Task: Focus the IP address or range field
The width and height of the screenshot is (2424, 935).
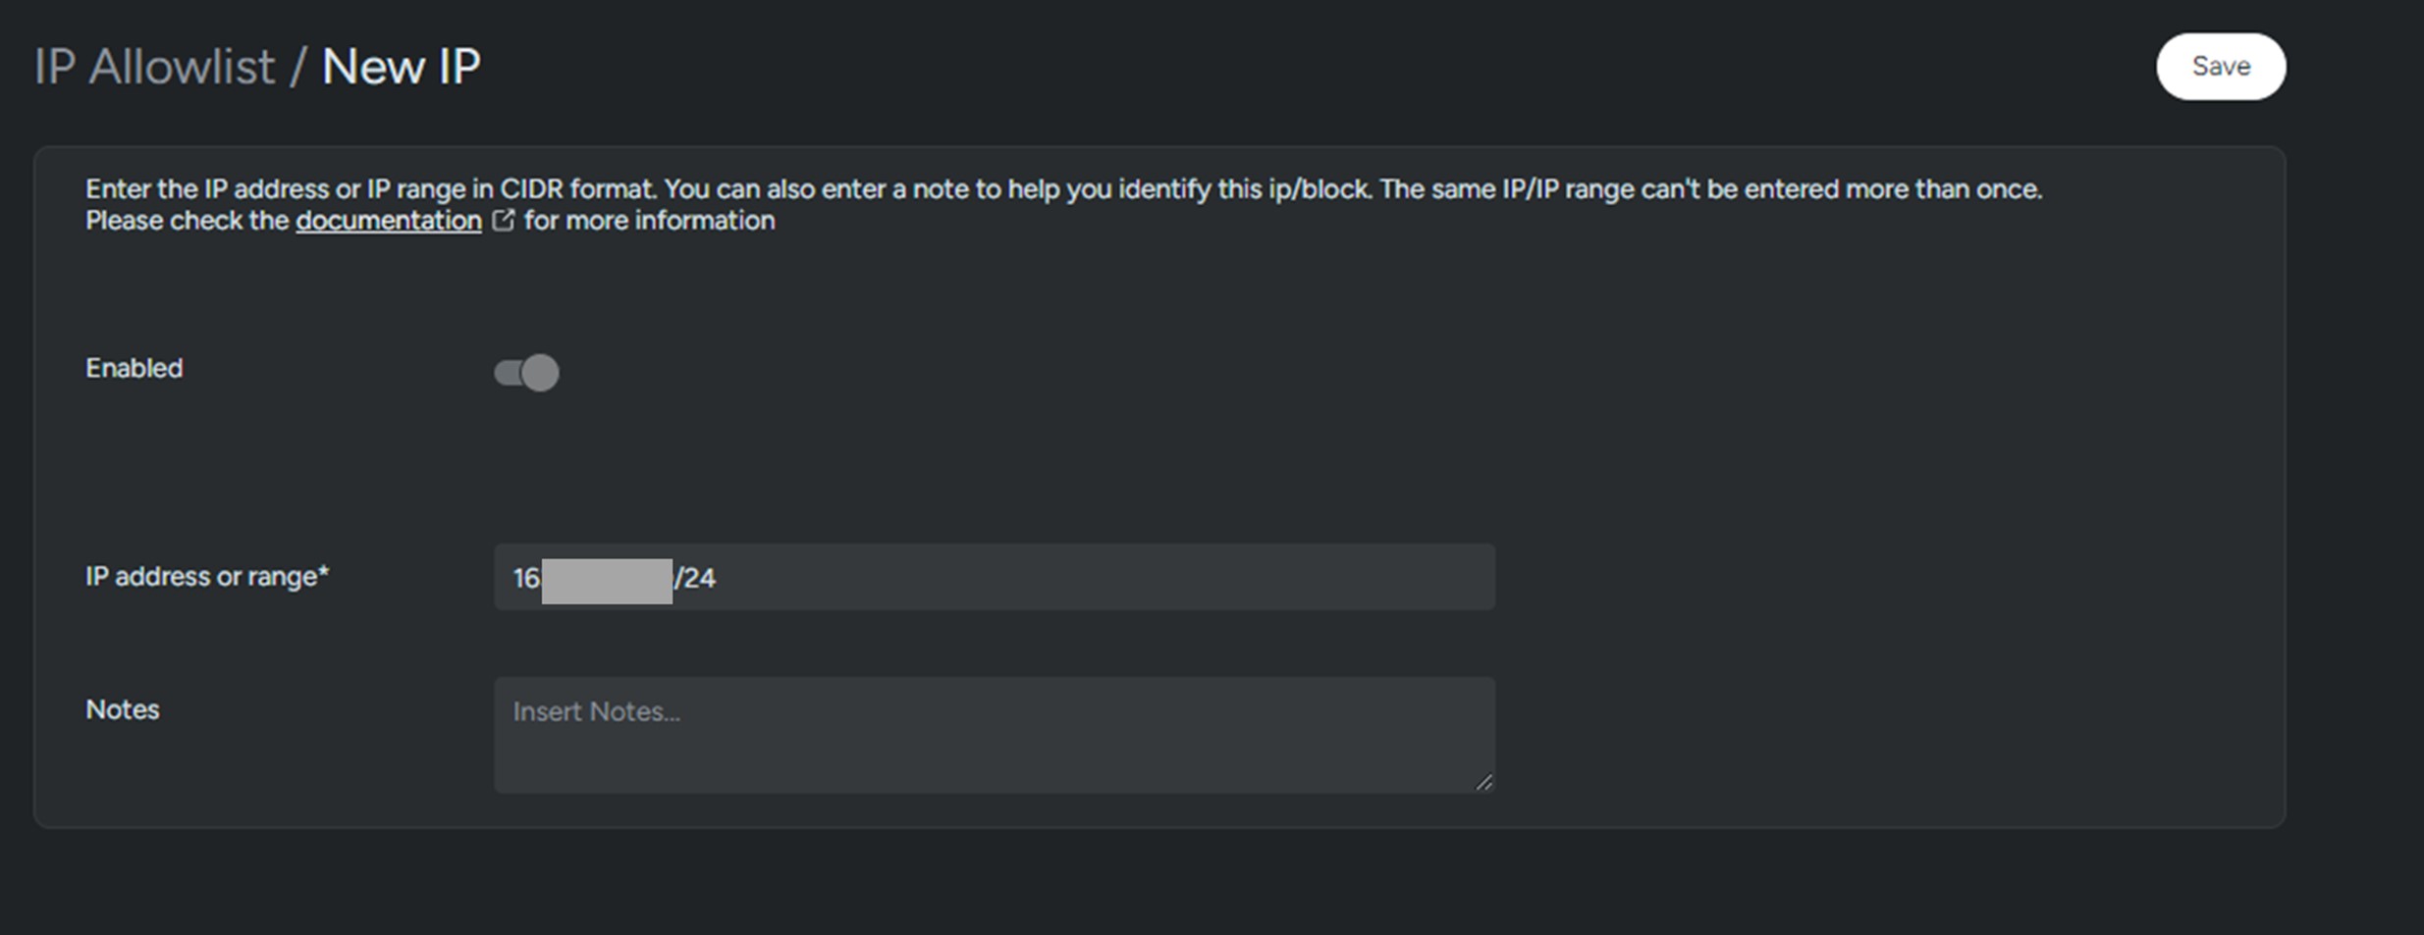Action: point(1080,578)
